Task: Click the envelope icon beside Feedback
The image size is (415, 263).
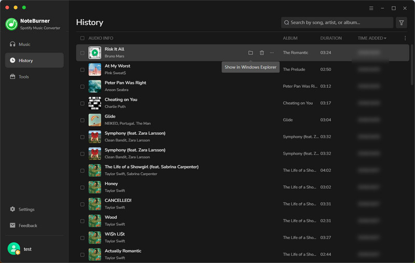Action: (12, 225)
